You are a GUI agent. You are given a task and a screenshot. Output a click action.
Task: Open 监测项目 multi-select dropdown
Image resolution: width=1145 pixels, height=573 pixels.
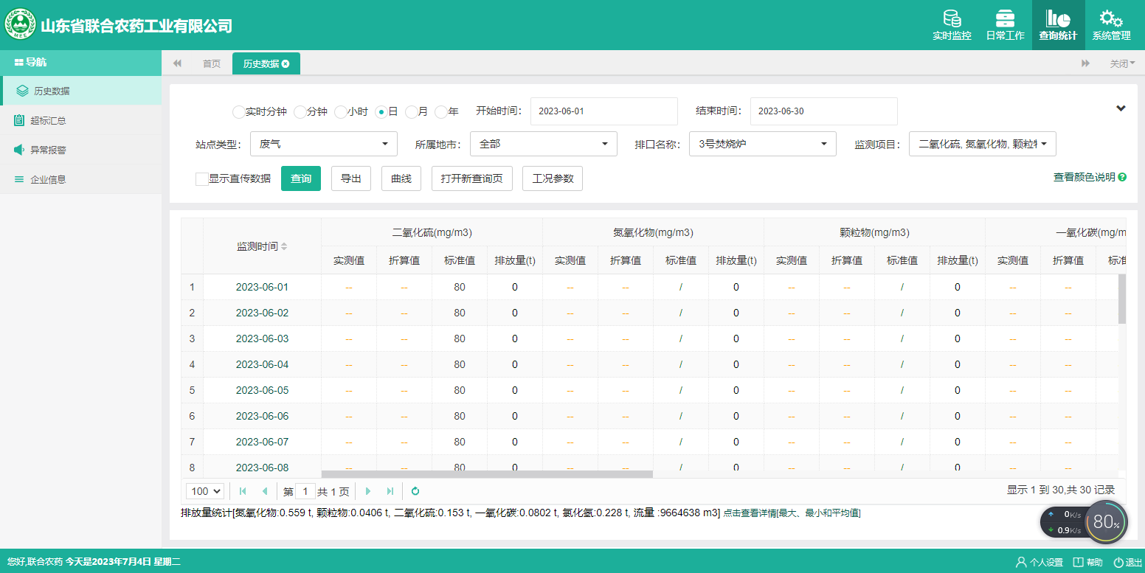tap(983, 144)
